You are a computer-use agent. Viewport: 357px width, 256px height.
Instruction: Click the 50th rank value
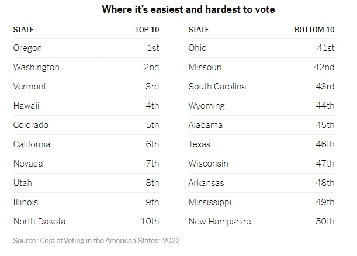(x=324, y=222)
